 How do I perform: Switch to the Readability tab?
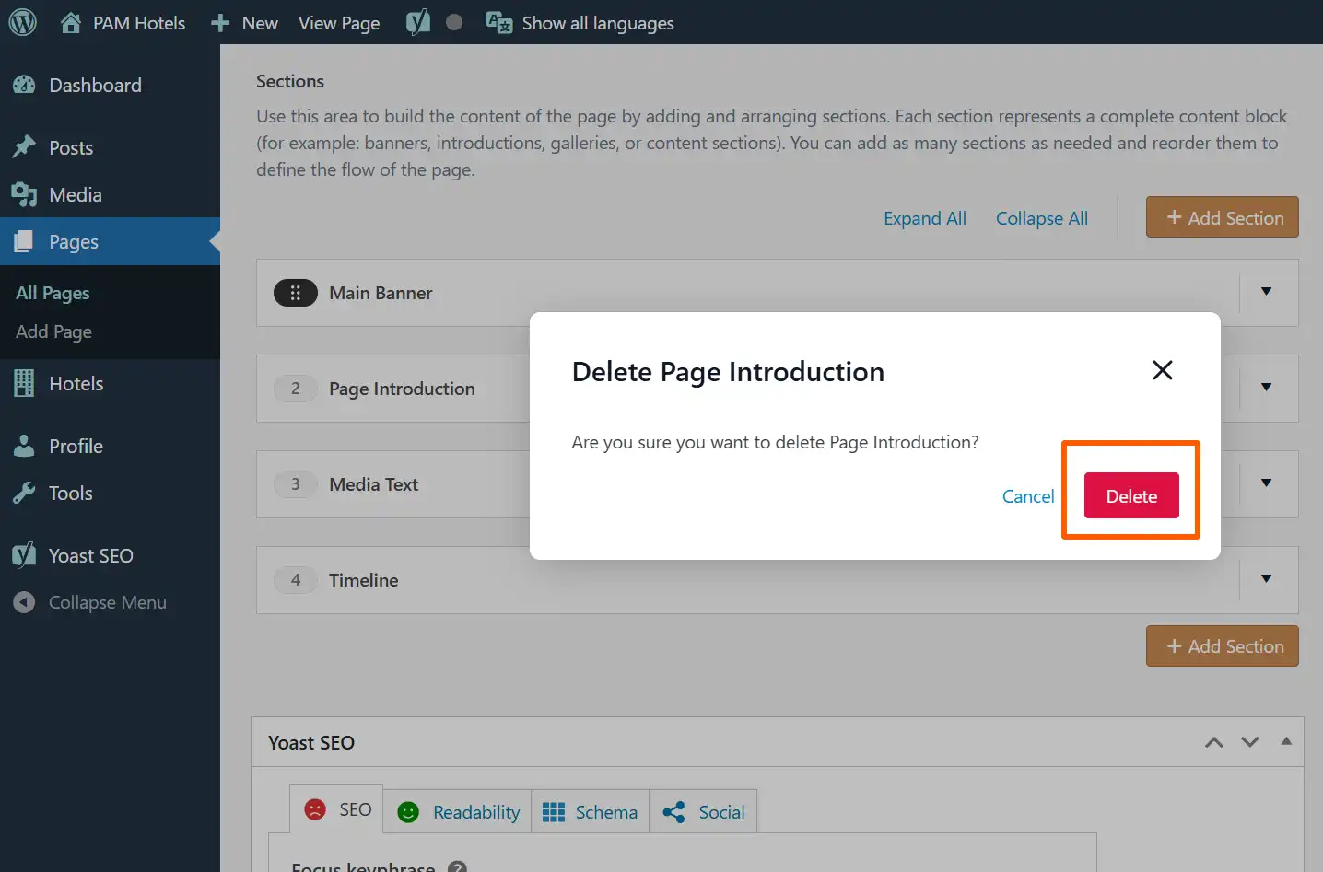click(458, 812)
